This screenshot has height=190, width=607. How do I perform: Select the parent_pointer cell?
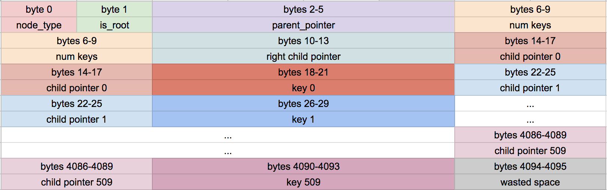click(303, 25)
